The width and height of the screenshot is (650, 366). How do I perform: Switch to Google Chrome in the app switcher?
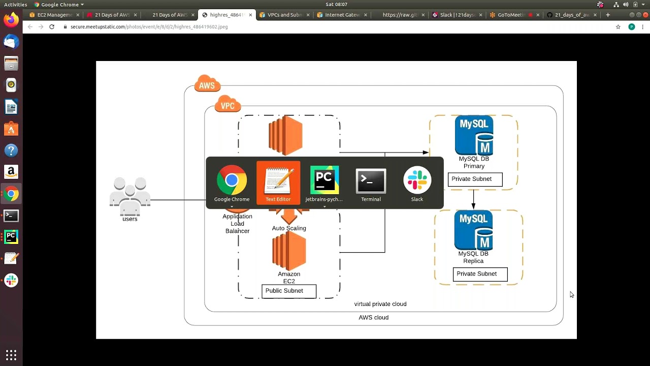click(232, 183)
